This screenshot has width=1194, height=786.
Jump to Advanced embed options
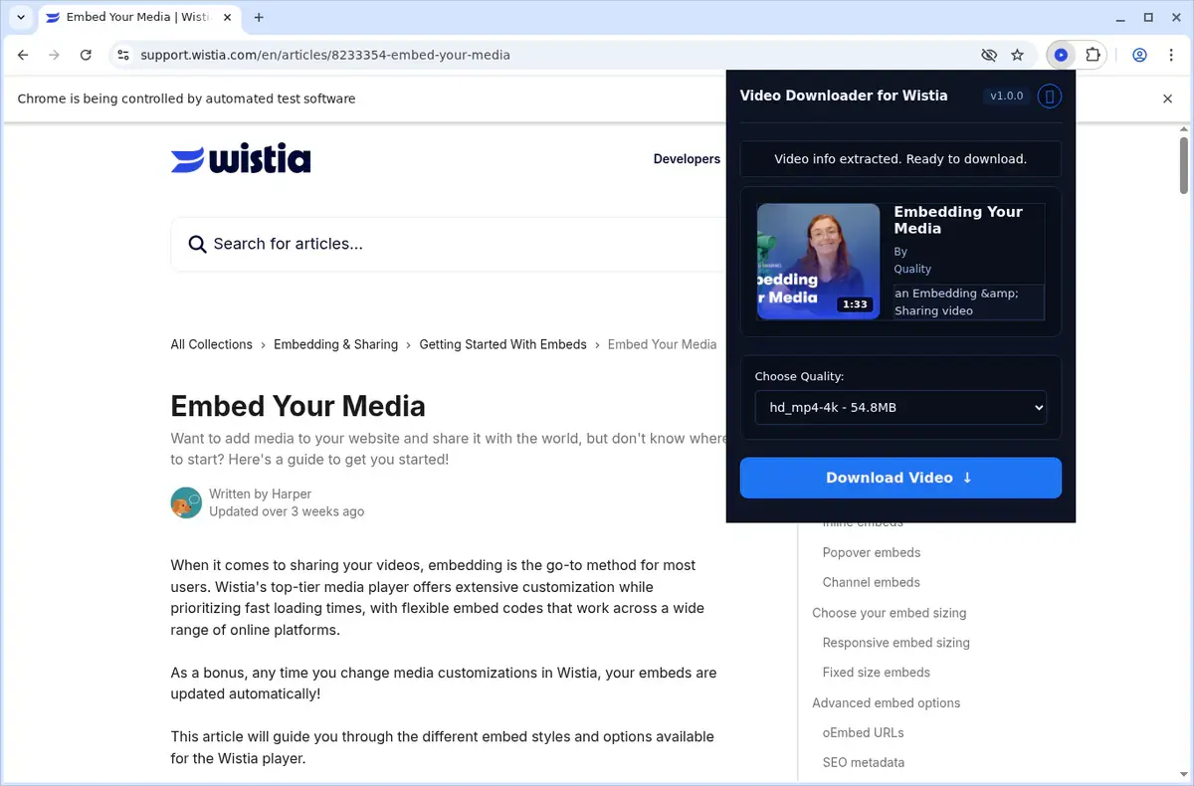886,702
